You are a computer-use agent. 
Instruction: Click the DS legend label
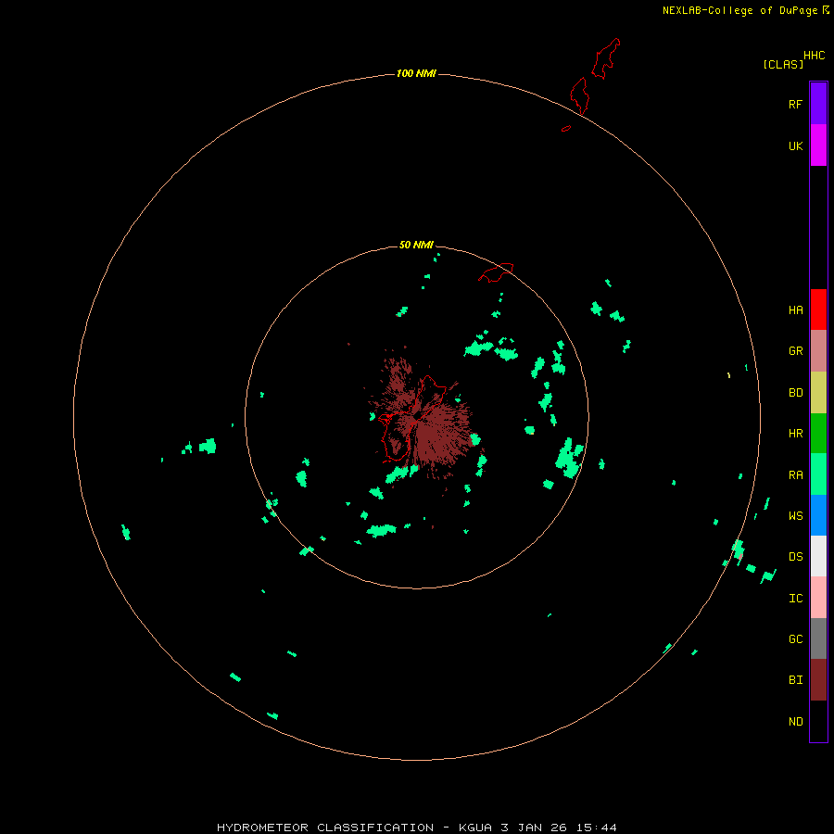[795, 557]
